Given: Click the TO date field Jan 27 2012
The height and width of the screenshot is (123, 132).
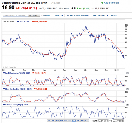Looking at the screenshot, I should coord(118,121).
